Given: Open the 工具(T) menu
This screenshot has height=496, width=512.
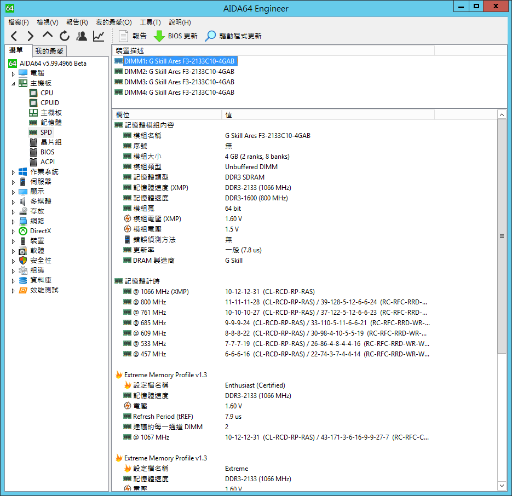Looking at the screenshot, I should (150, 22).
